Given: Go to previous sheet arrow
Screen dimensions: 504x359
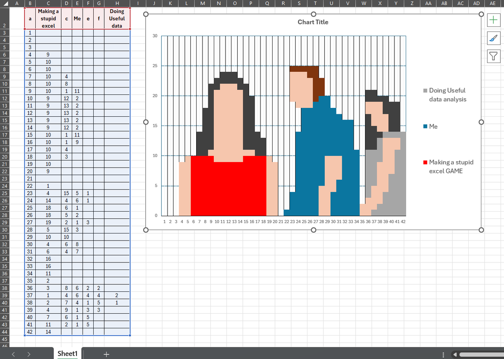Looking at the screenshot, I should coord(14,354).
